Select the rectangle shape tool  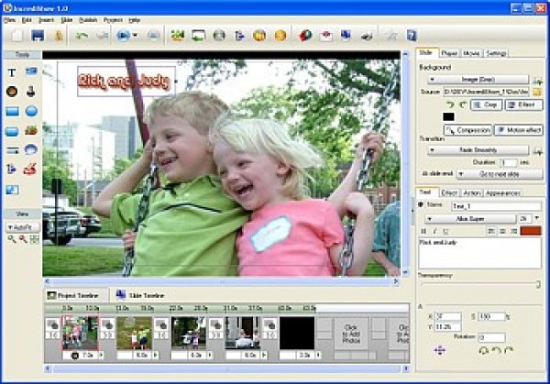click(x=12, y=111)
